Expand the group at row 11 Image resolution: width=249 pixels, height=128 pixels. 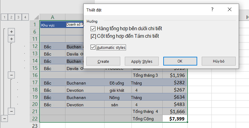click(12, 39)
